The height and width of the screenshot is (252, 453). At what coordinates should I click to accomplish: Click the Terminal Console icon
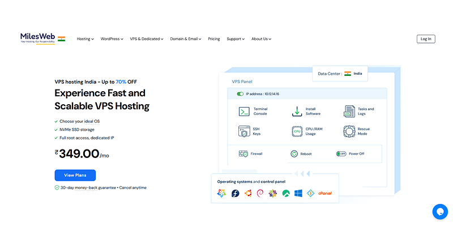click(x=244, y=112)
